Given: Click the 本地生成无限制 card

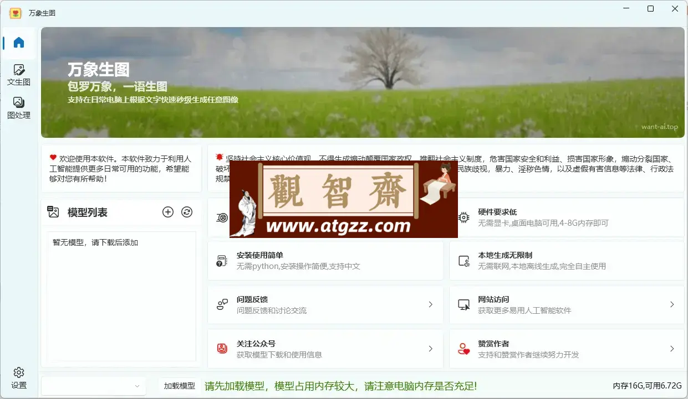Looking at the screenshot, I should pos(567,261).
